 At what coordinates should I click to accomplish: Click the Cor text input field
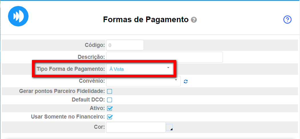click(136, 127)
